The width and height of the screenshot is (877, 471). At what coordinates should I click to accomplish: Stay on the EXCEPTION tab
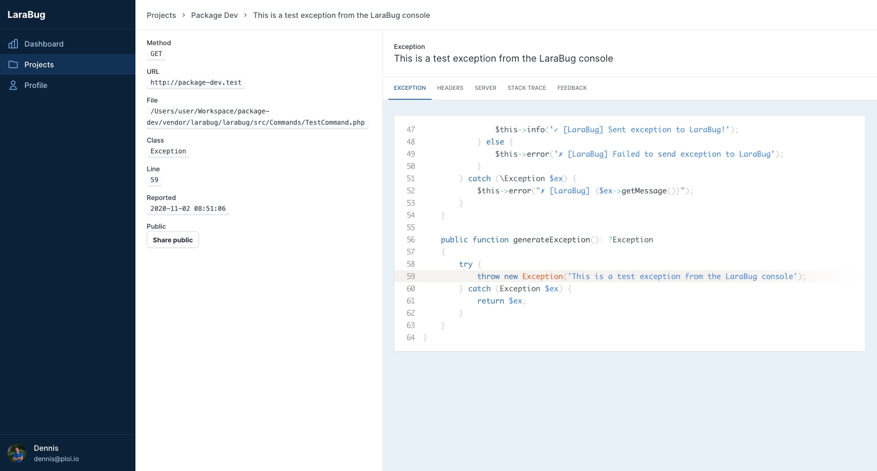coord(410,88)
